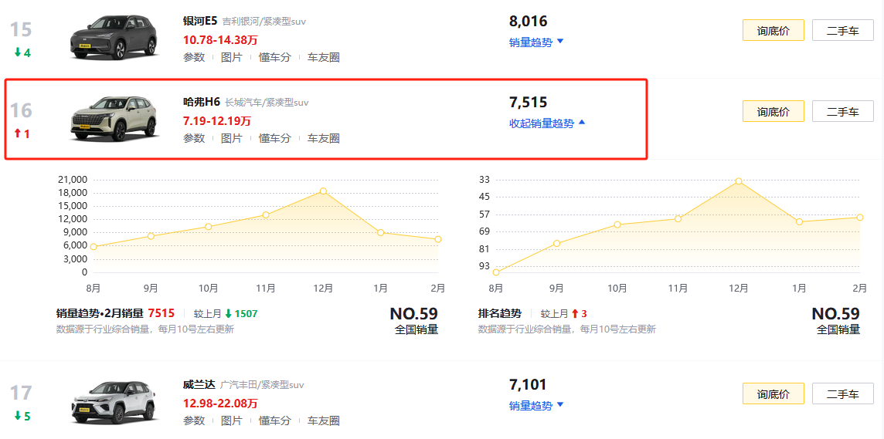Image resolution: width=884 pixels, height=439 pixels.
Task: Click 排名趋势 heading
Action: pos(499,313)
